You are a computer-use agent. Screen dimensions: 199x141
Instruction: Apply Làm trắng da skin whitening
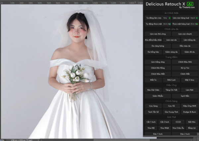(x=189, y=40)
